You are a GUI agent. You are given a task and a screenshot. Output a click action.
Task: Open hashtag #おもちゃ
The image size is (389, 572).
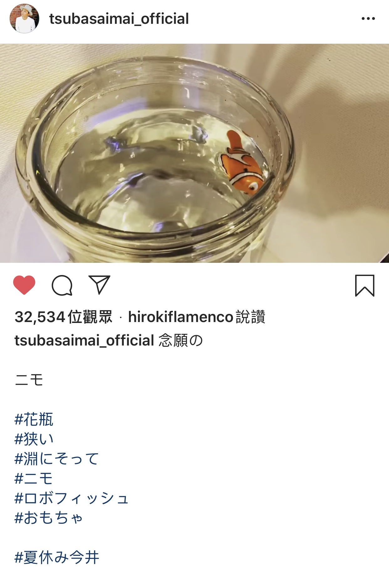[49, 518]
